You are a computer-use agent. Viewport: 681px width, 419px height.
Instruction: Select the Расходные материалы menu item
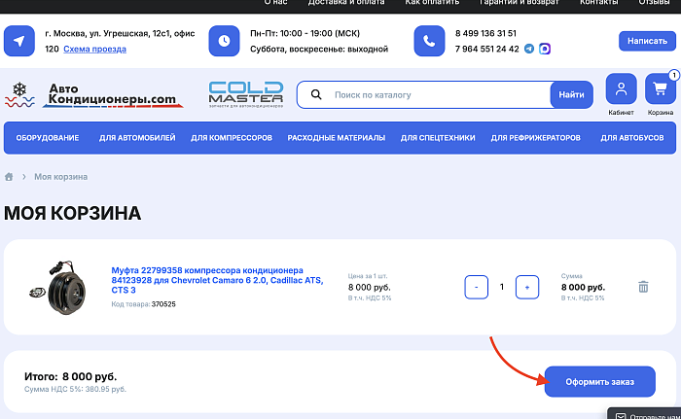pyautogui.click(x=336, y=138)
